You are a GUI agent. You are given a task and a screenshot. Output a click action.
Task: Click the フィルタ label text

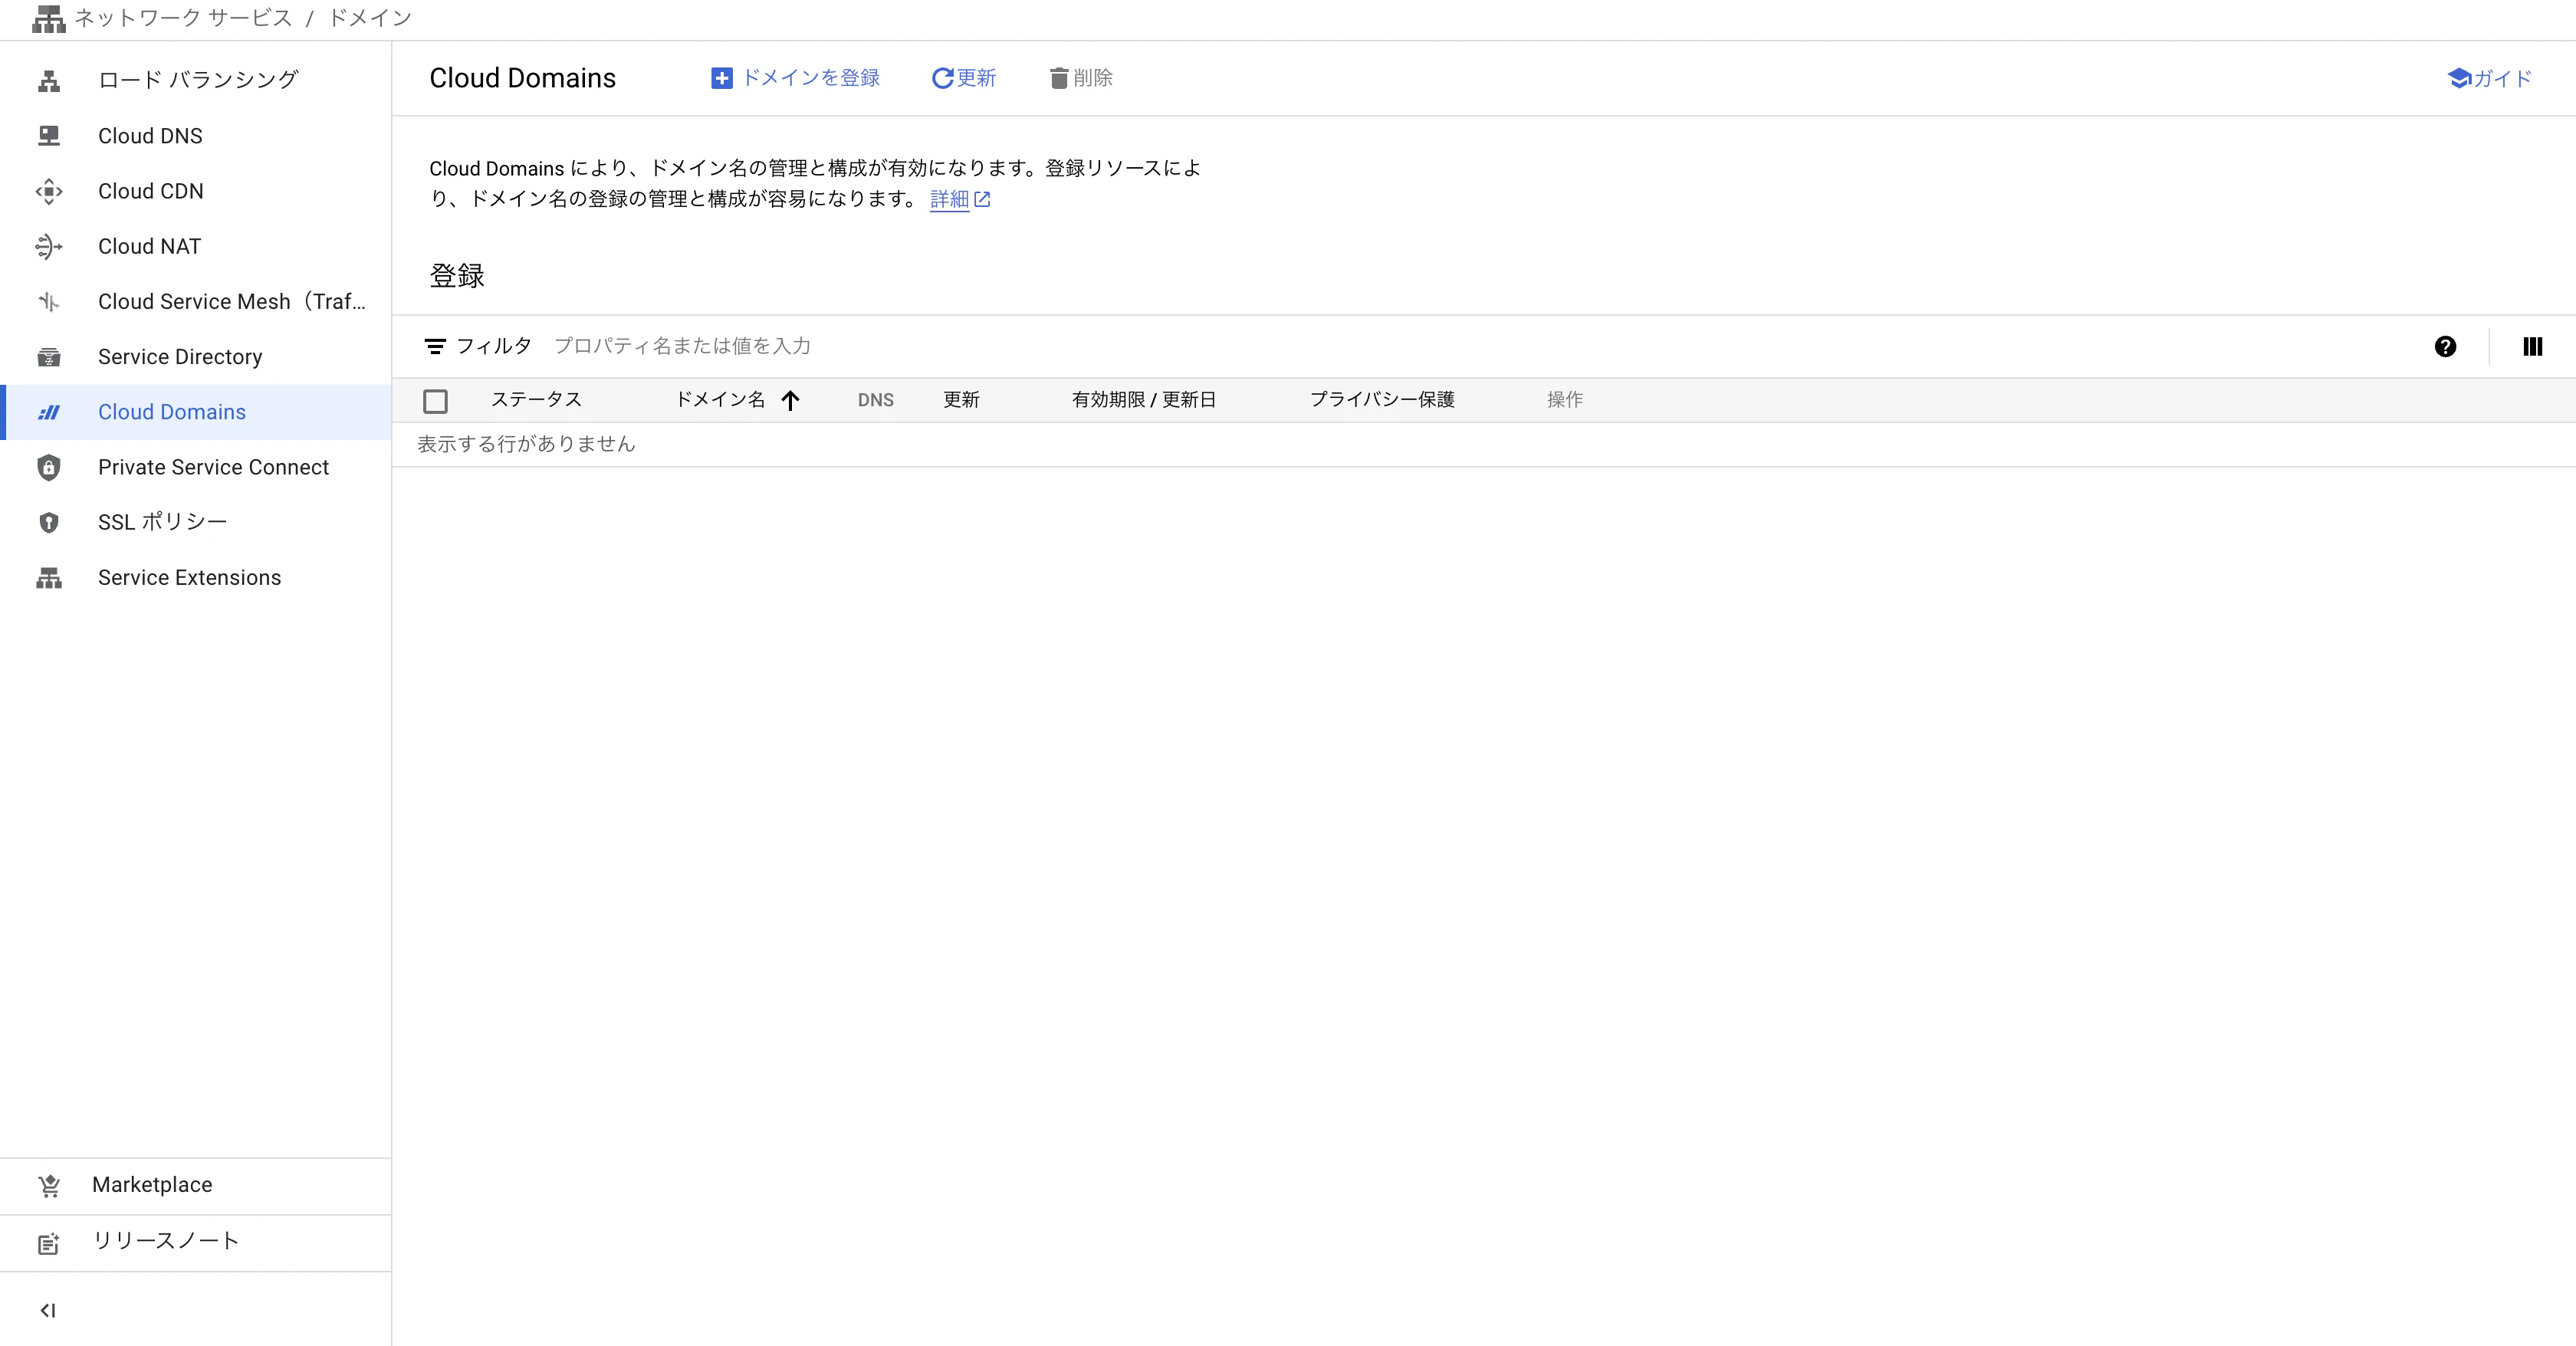pos(494,346)
